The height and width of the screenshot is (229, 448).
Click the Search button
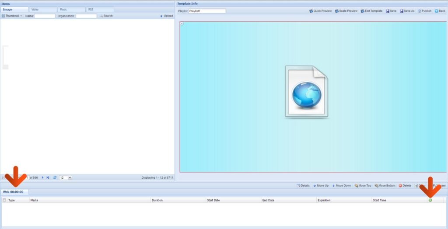106,16
